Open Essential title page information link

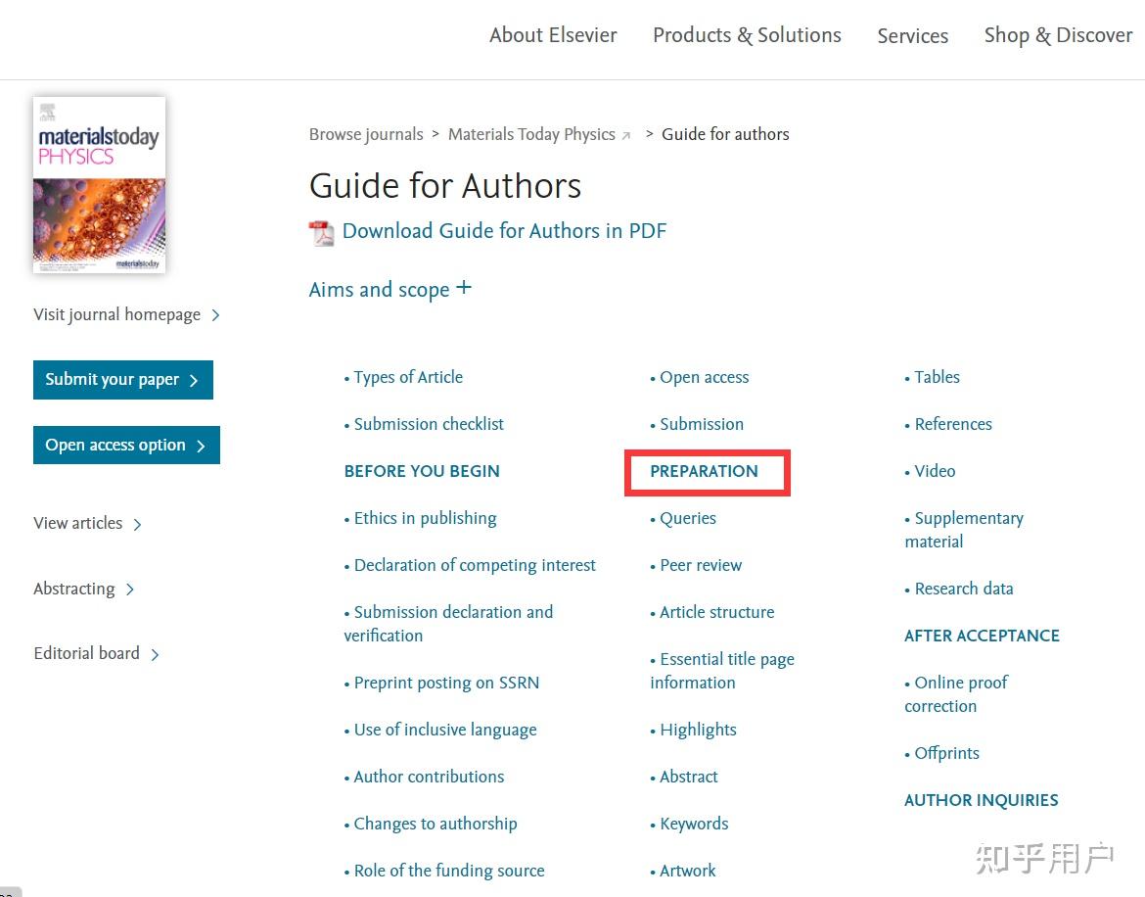click(722, 671)
